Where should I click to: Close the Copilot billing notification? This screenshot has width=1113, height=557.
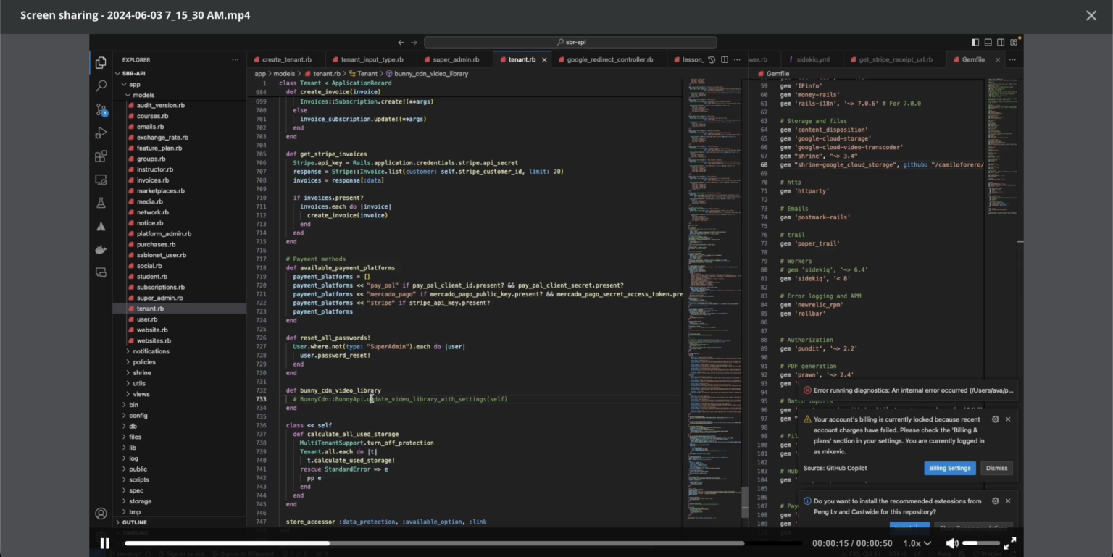(x=1008, y=419)
